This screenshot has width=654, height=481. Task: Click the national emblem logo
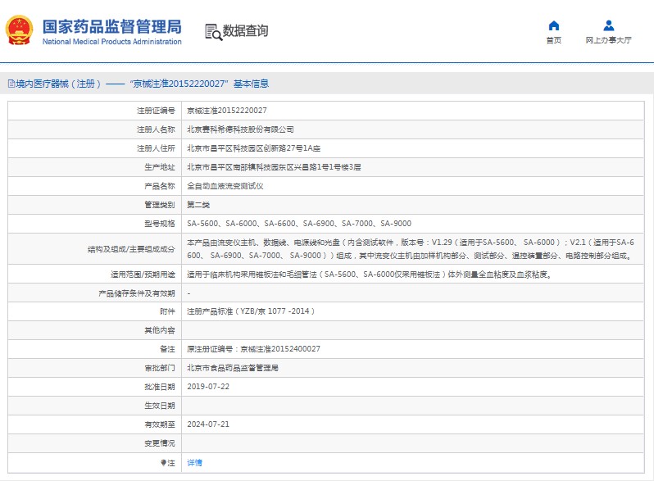[x=19, y=30]
